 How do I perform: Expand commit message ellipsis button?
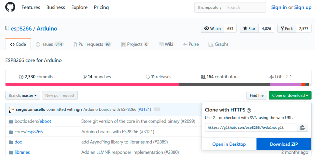[157, 109]
